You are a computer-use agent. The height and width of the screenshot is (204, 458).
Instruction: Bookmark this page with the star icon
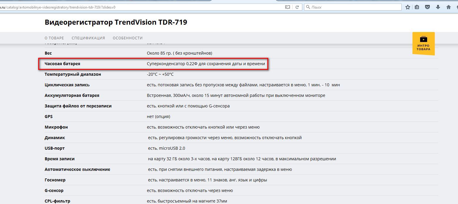pyautogui.click(x=407, y=7)
